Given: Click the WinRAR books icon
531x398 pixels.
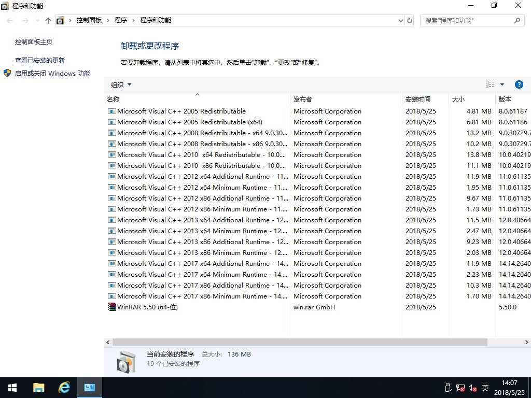Looking at the screenshot, I should click(x=112, y=307).
